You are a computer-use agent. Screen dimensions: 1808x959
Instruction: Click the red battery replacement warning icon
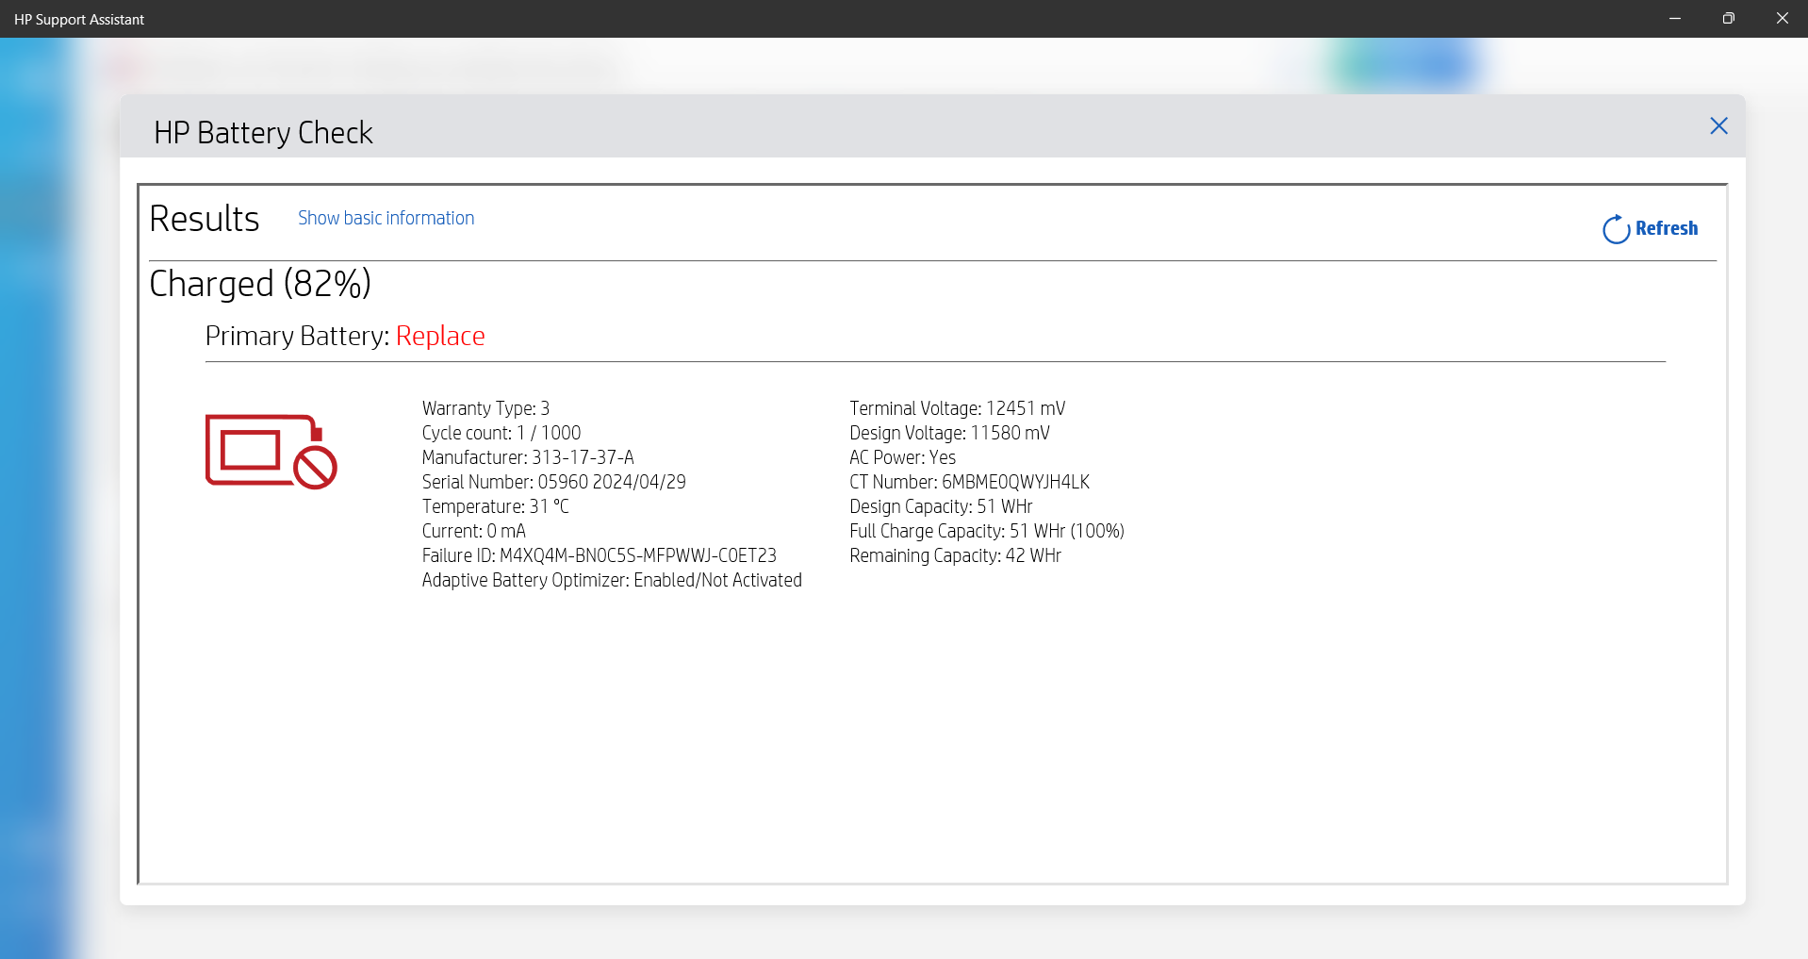[270, 452]
